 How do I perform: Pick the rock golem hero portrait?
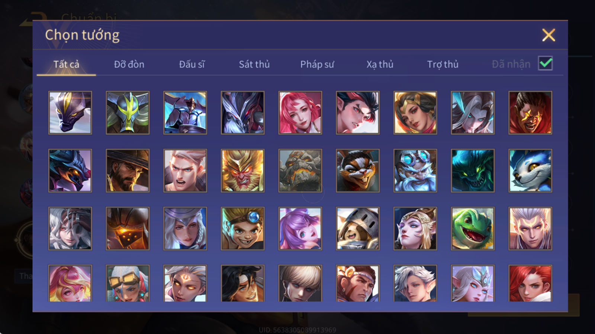pos(300,170)
